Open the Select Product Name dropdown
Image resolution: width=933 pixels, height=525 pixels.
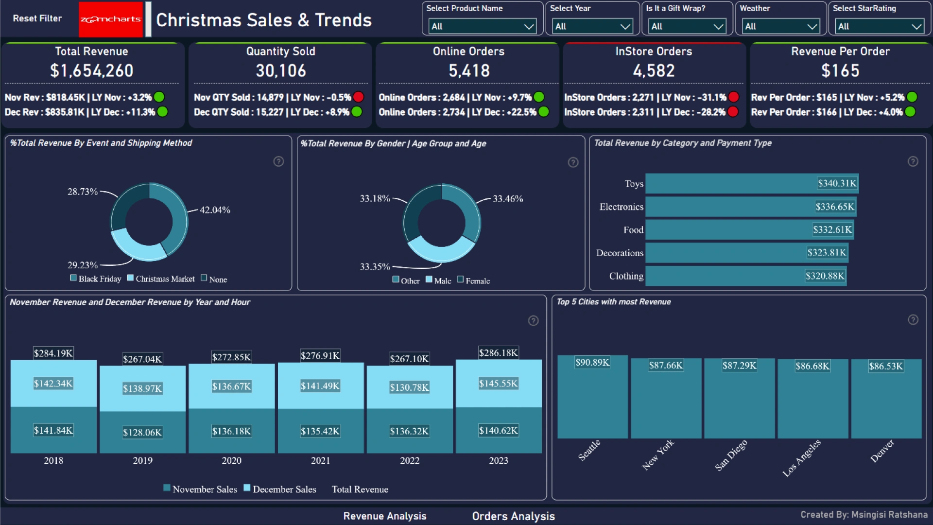(483, 26)
